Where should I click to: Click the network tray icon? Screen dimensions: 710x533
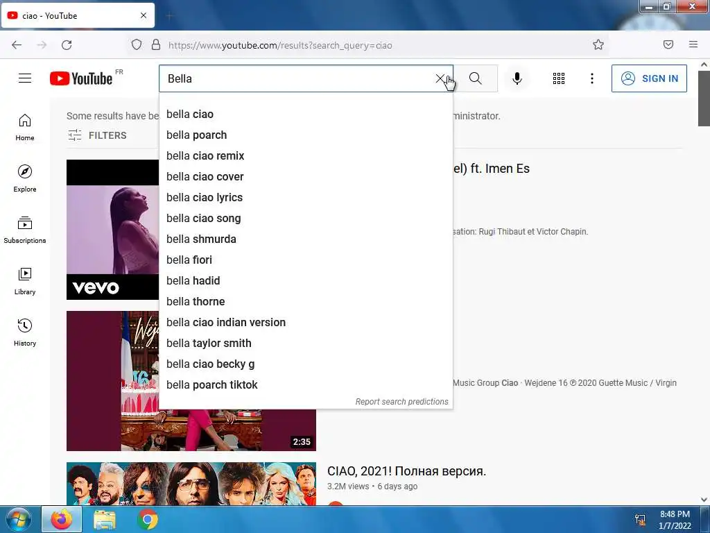(x=640, y=520)
